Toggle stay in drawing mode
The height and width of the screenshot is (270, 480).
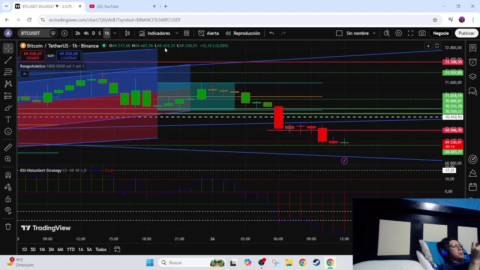8,187
